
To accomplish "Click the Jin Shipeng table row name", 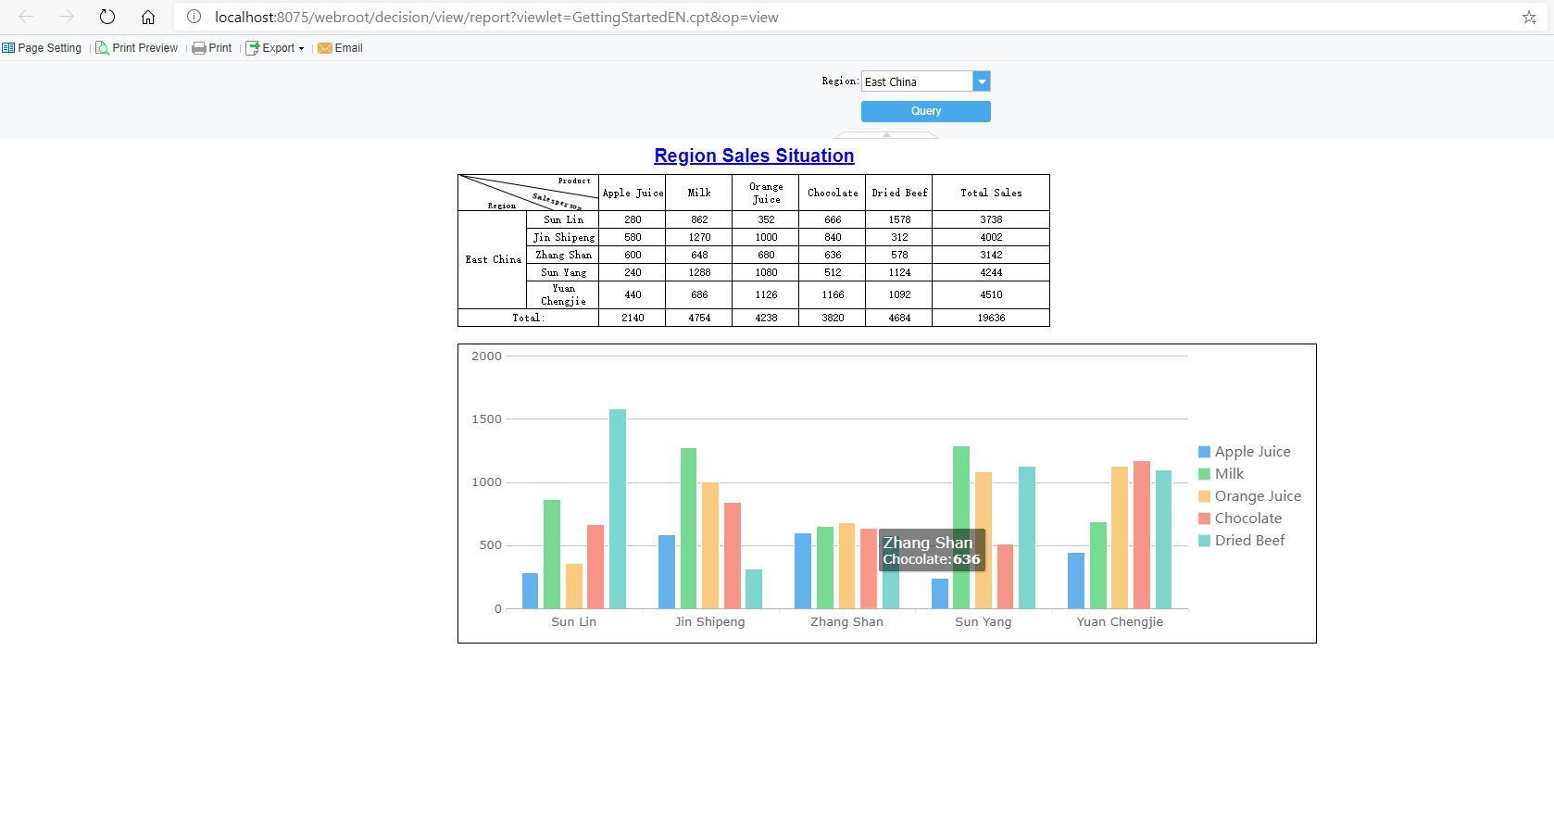I will (x=563, y=237).
